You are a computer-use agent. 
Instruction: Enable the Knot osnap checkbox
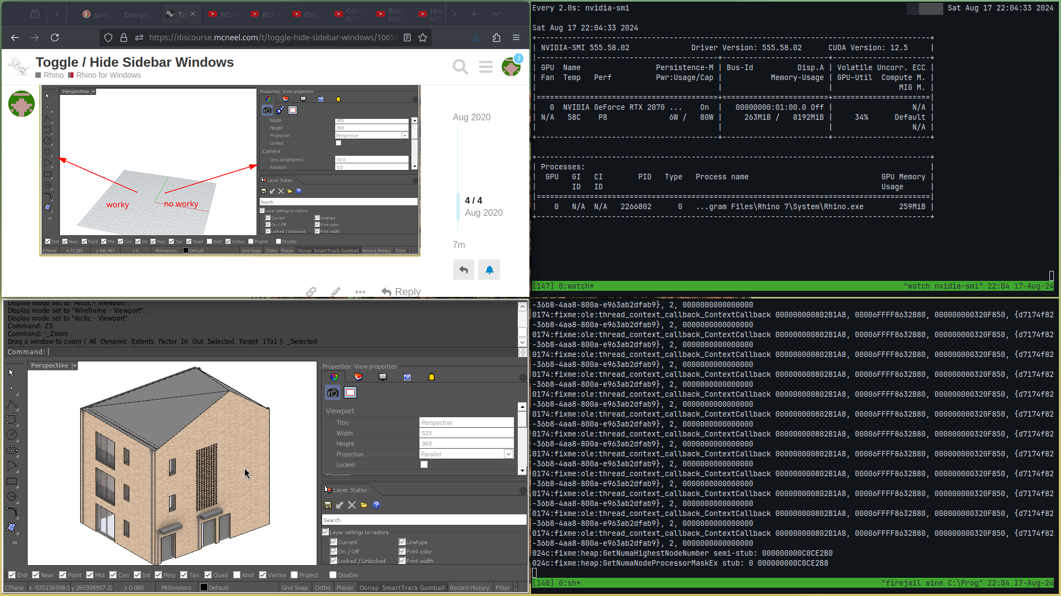[237, 575]
